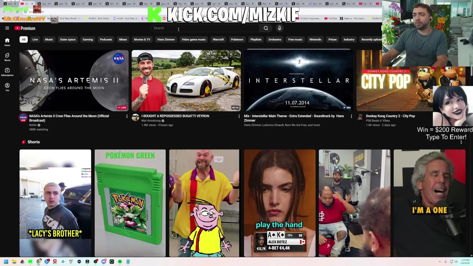Select the Warcraft filter chip
Image resolution: width=473 pixels, height=266 pixels.
pyautogui.click(x=218, y=40)
